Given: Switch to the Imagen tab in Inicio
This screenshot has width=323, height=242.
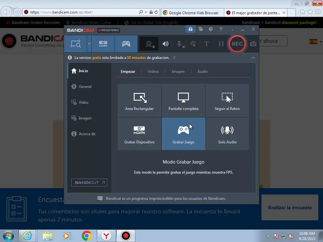Looking at the screenshot, I should coord(178,72).
